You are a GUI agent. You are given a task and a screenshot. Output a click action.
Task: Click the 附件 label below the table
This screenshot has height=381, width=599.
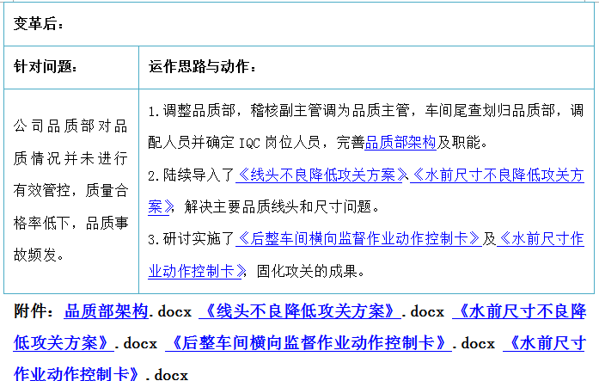tap(33, 311)
